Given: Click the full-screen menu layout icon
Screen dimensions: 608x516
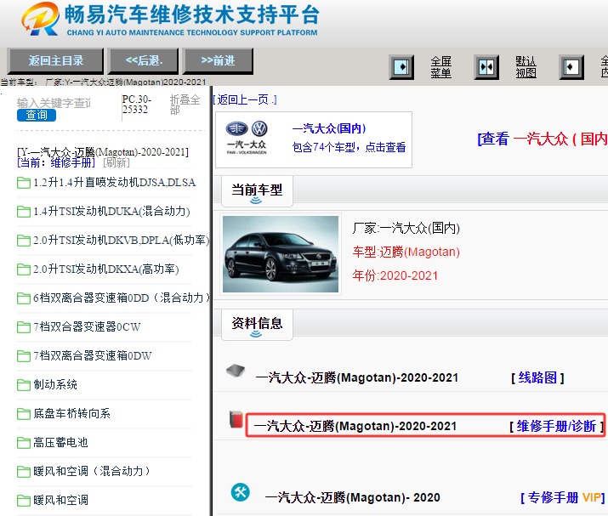Looking at the screenshot, I should (x=401, y=67).
